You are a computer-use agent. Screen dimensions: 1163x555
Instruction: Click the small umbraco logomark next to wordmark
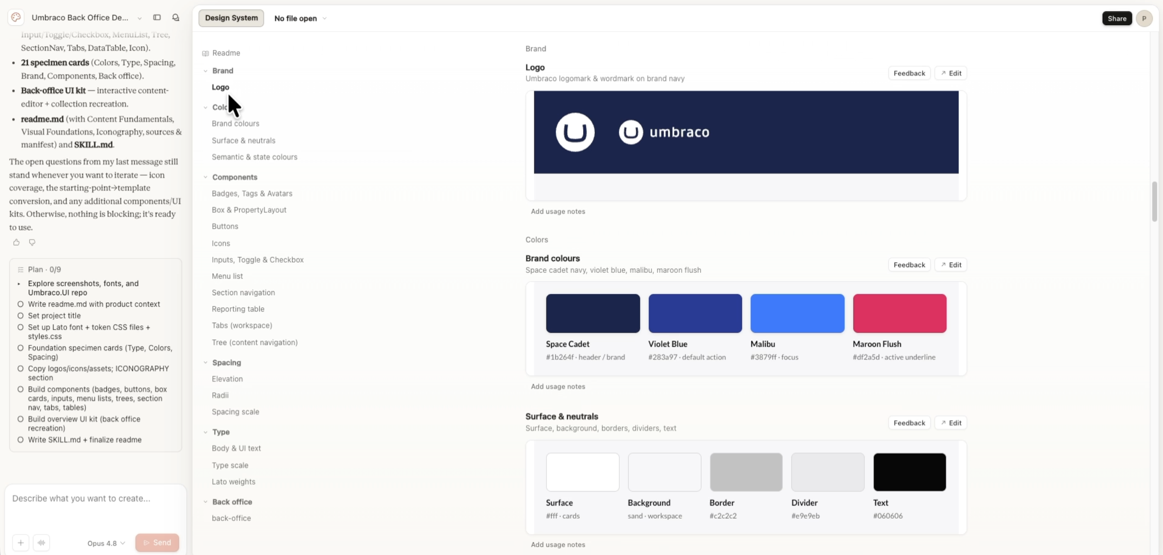pyautogui.click(x=631, y=132)
